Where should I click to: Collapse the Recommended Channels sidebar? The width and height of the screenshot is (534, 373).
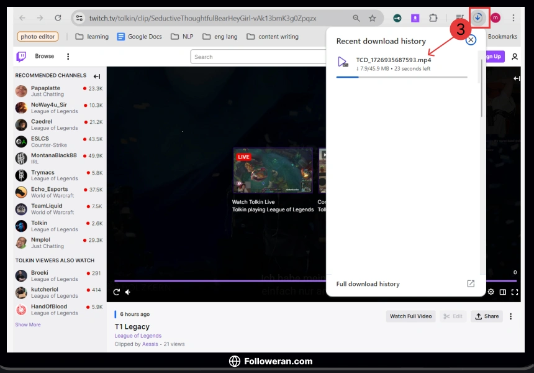[97, 76]
